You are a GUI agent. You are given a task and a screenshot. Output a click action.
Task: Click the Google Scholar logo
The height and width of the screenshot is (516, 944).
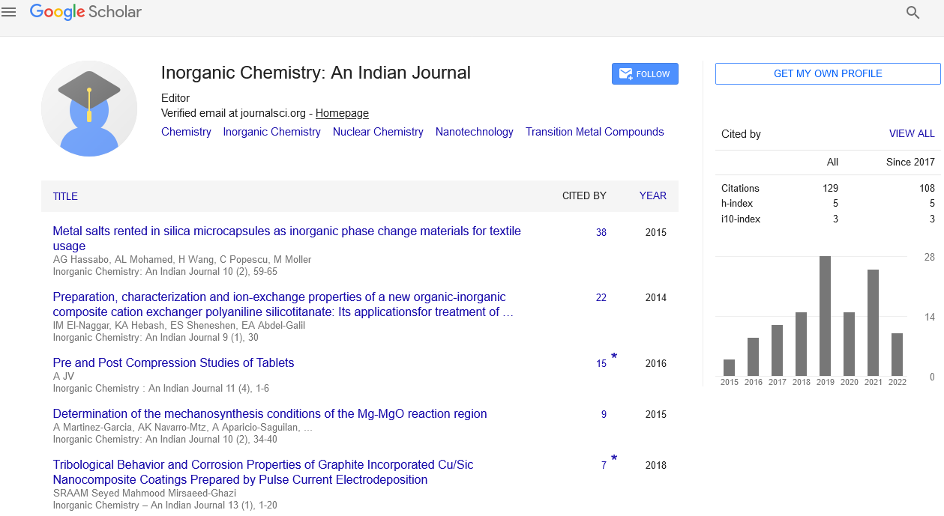(85, 13)
